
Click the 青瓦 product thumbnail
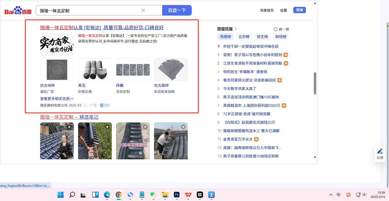click(95, 70)
